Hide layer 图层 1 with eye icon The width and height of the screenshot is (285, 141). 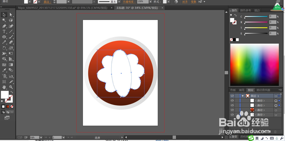(232, 96)
